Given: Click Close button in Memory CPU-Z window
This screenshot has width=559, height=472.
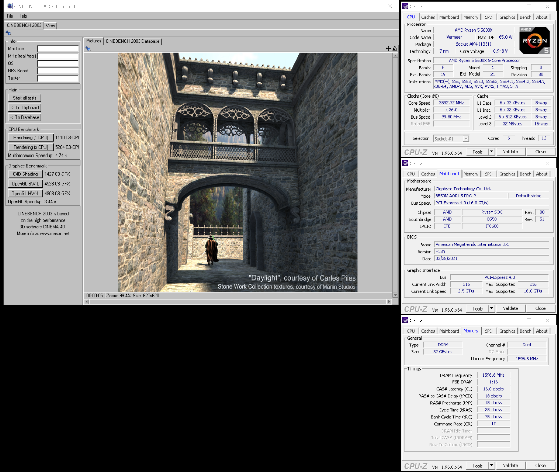Looking at the screenshot, I should coord(540,466).
